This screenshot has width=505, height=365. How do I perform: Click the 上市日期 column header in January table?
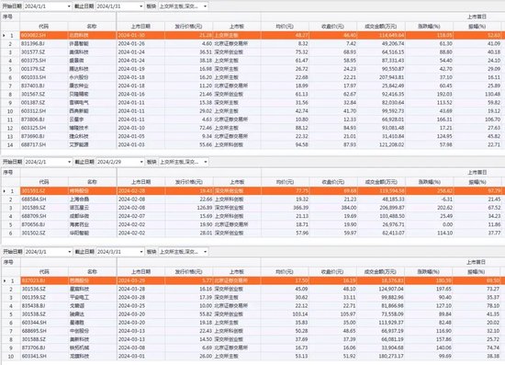[140, 27]
